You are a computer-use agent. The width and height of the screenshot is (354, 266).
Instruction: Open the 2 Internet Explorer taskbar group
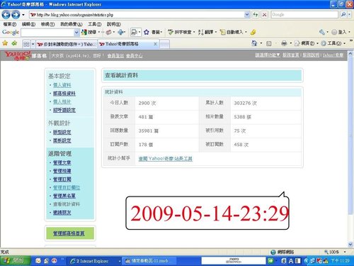95,261
